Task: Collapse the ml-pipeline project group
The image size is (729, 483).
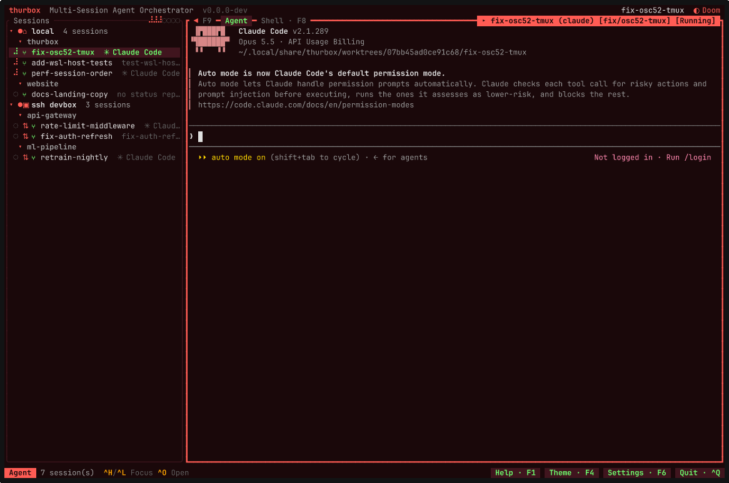Action: pyautogui.click(x=20, y=147)
